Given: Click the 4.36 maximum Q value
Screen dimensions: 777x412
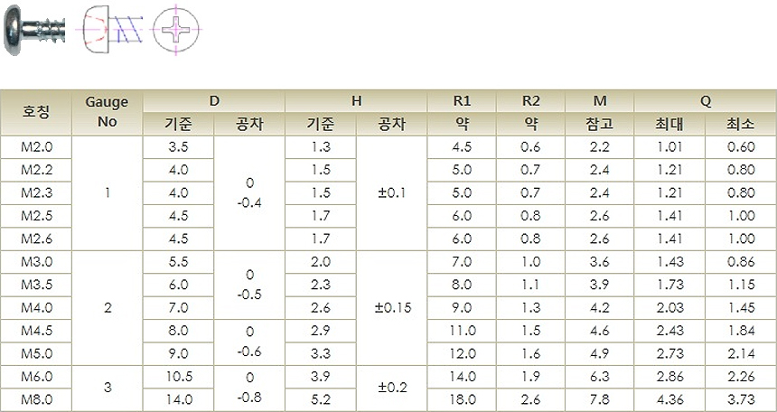Looking at the screenshot, I should pyautogui.click(x=669, y=399).
